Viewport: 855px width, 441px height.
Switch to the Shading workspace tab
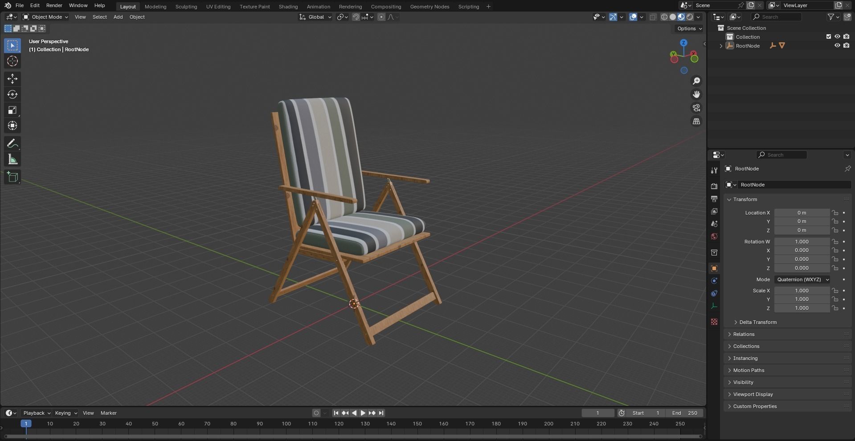coord(288,7)
